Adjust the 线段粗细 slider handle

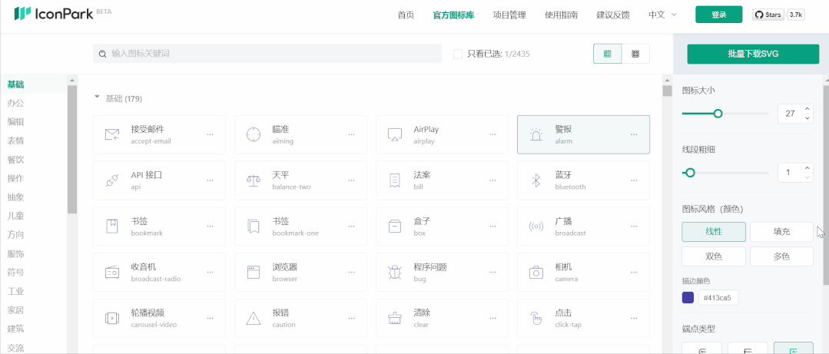690,172
